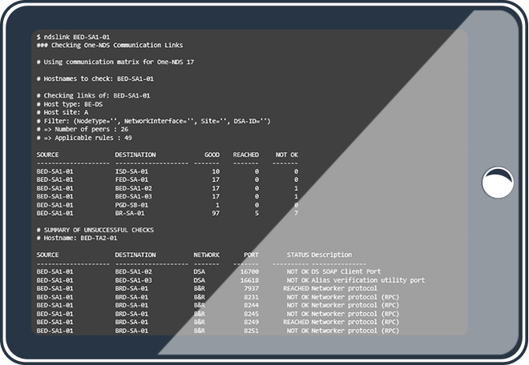Click the PORT column header

coord(252,255)
